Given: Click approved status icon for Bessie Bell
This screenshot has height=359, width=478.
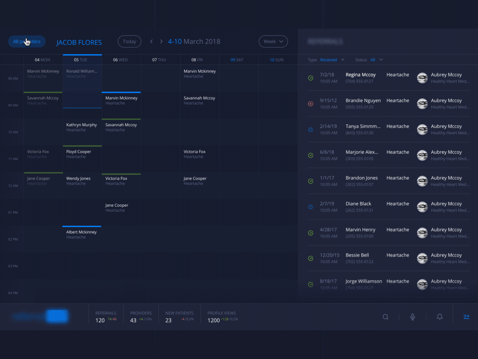Looking at the screenshot, I should click(x=311, y=258).
